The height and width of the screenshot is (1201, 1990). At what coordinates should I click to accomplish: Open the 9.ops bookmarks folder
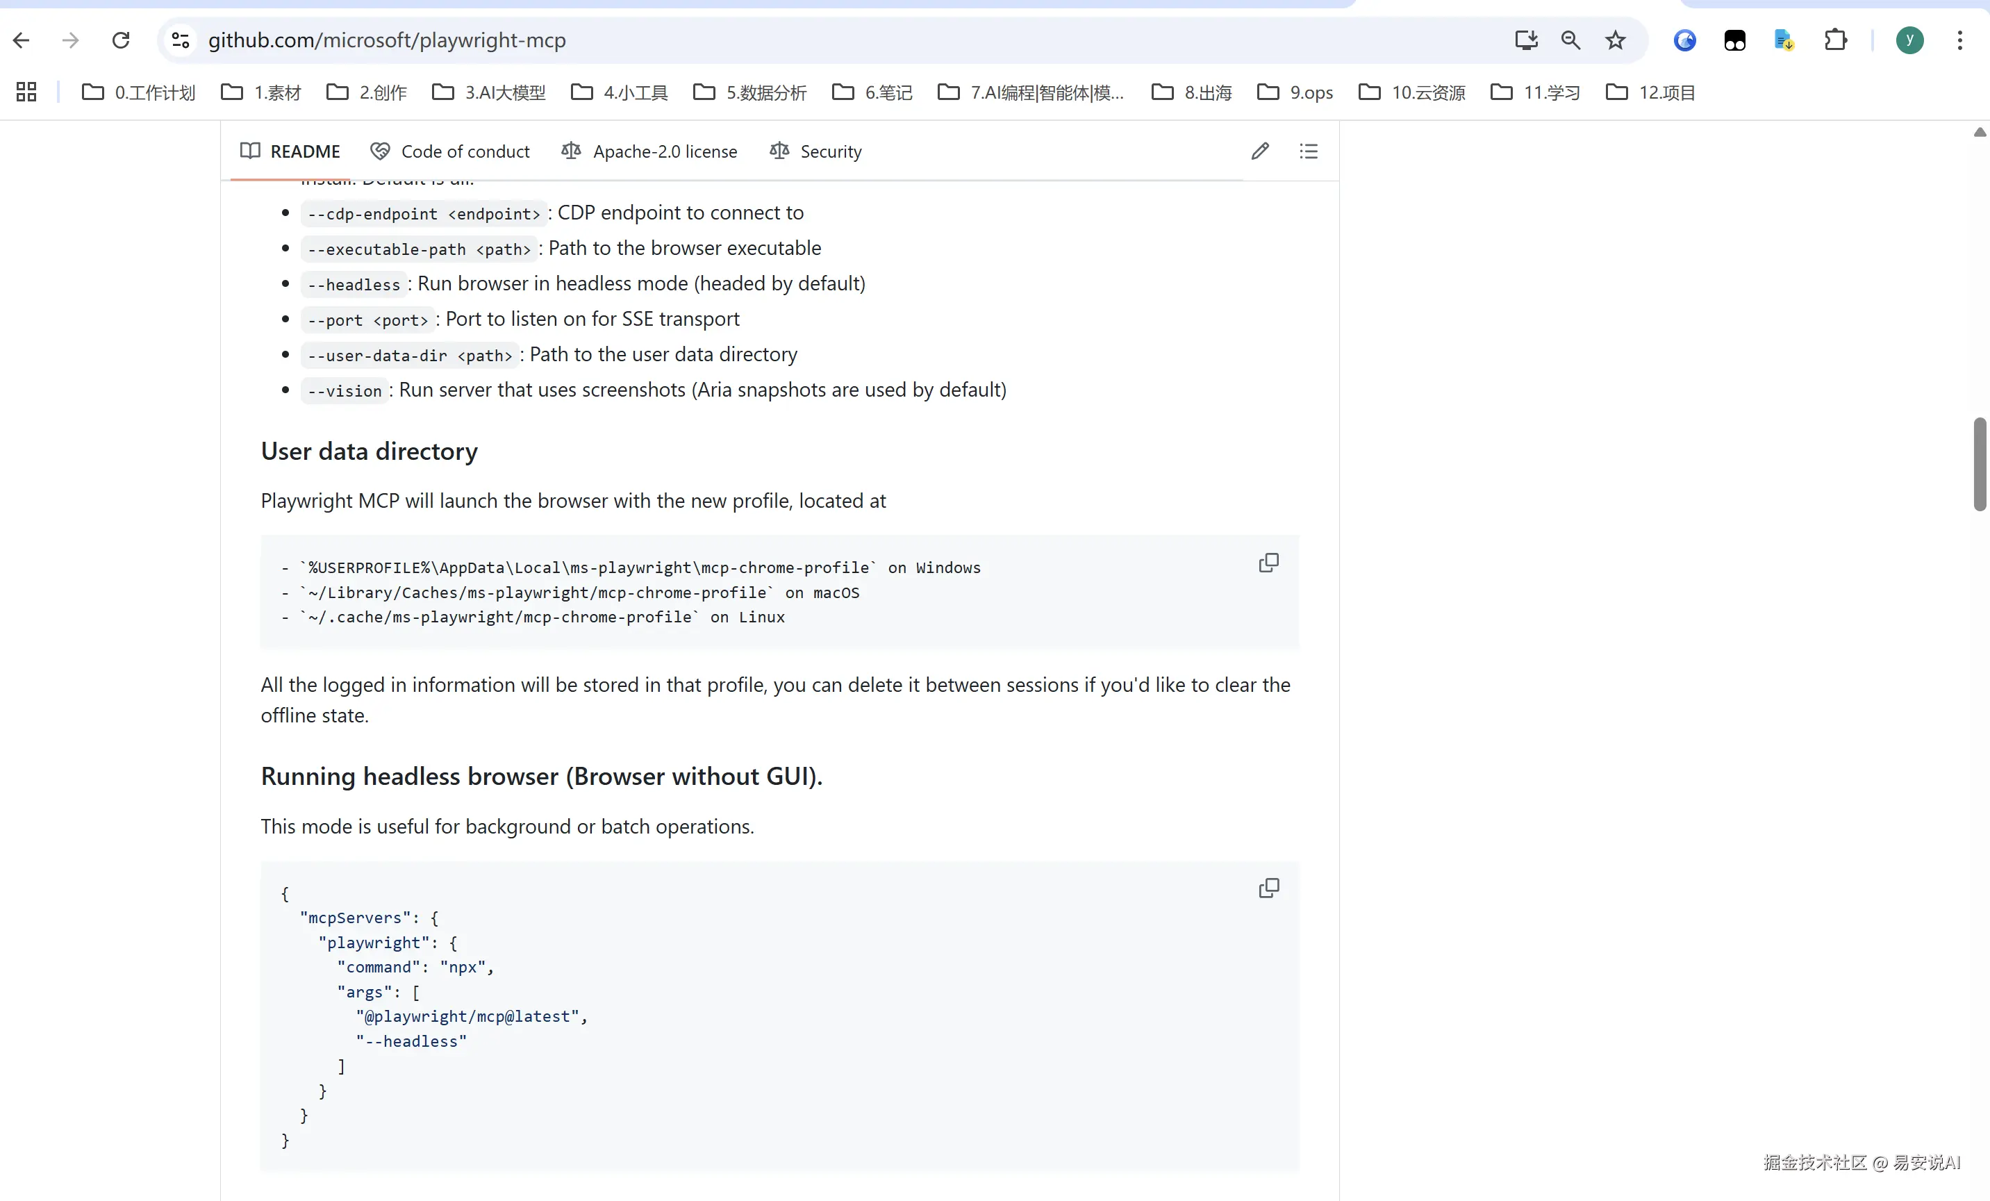click(x=1295, y=93)
